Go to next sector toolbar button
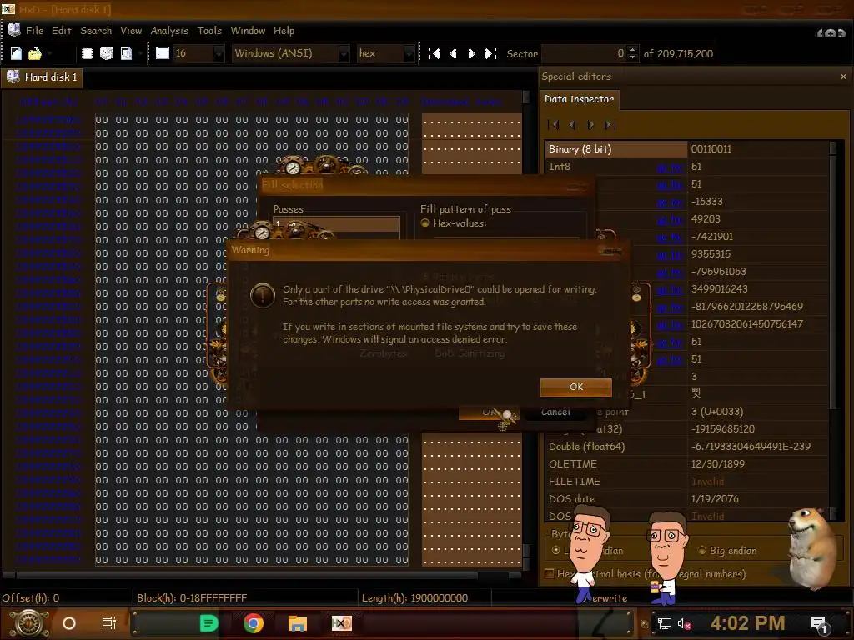The width and height of the screenshot is (854, 640). (472, 53)
